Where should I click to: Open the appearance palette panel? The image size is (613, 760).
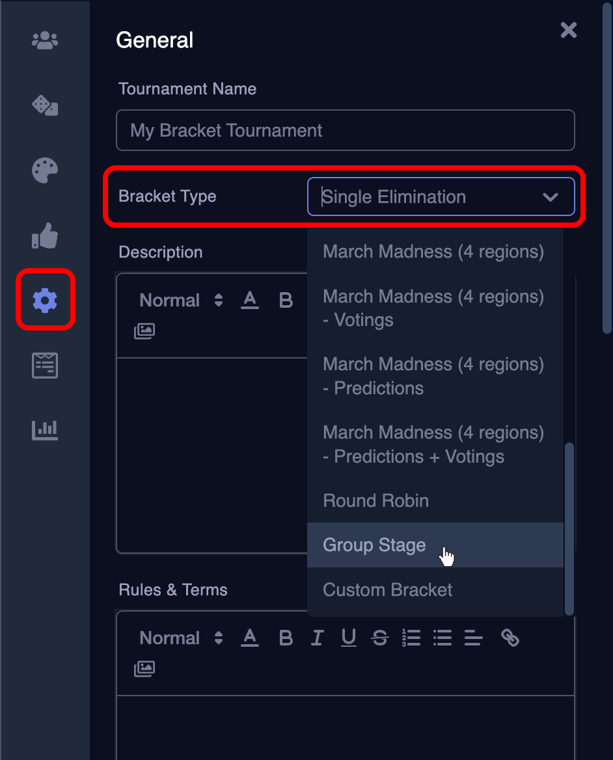click(44, 170)
